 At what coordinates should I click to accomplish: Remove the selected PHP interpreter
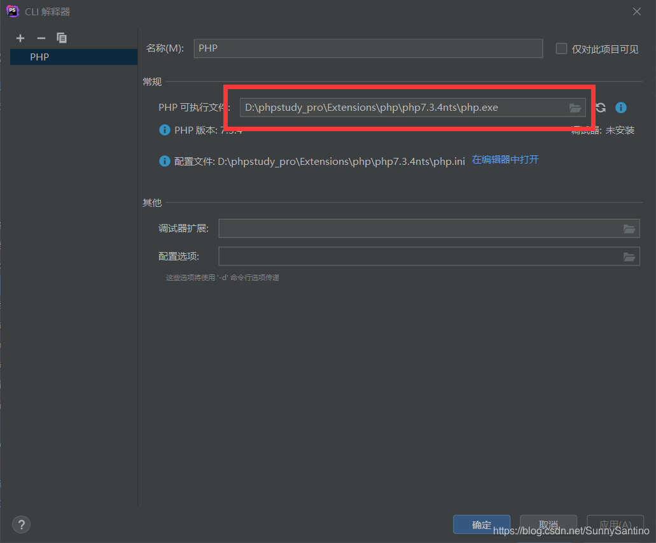click(x=41, y=38)
